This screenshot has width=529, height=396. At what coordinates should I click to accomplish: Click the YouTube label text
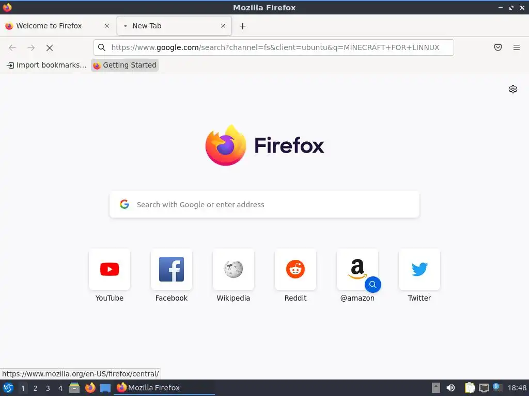[110, 298]
